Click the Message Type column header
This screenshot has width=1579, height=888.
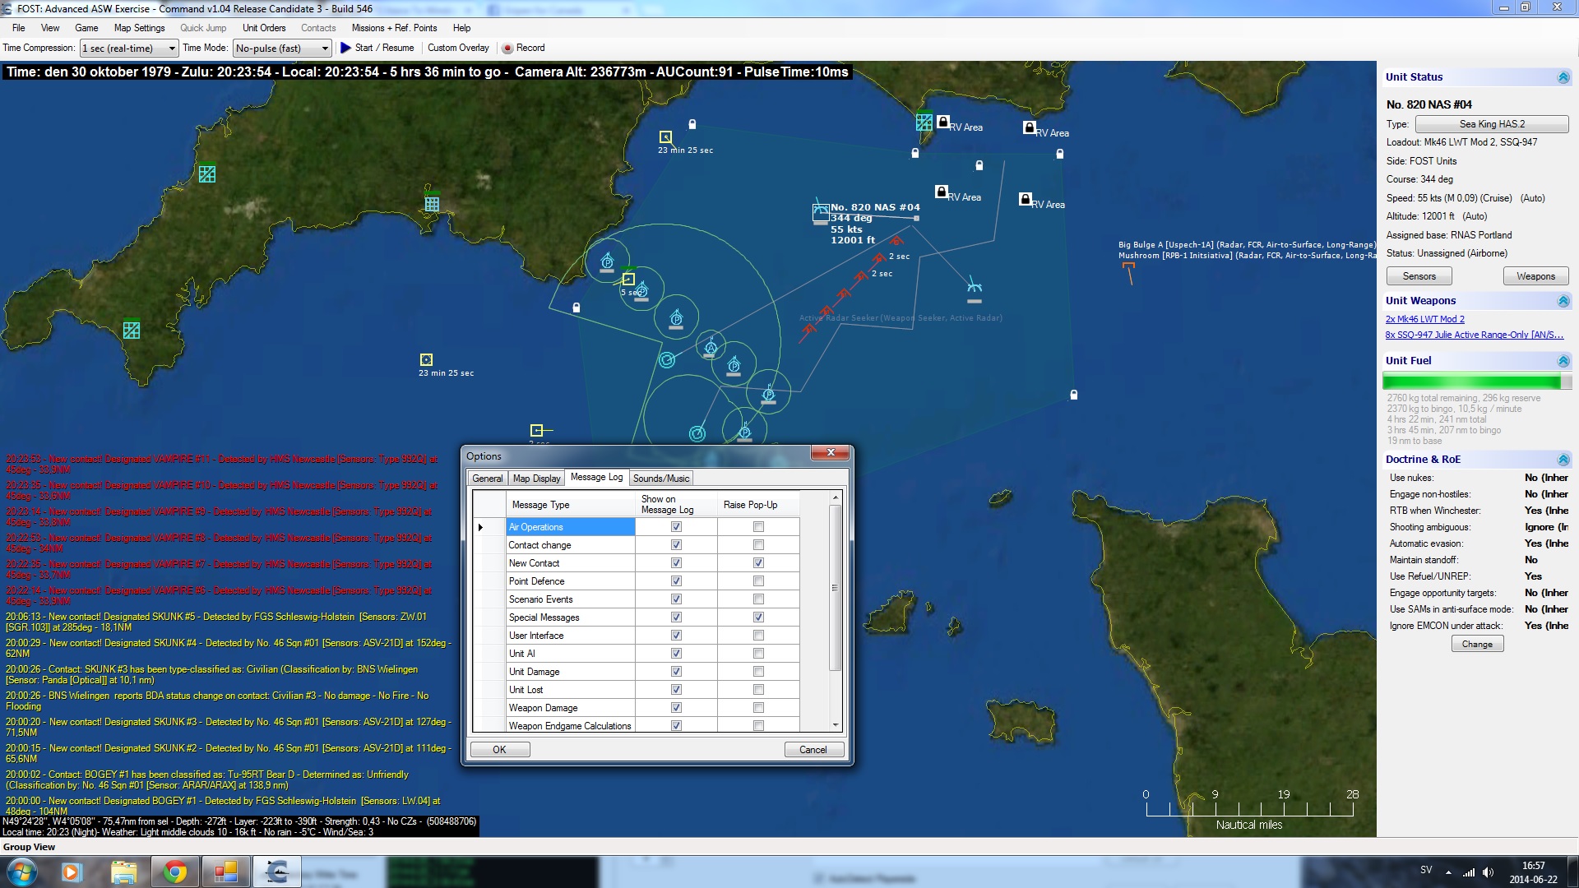[570, 505]
